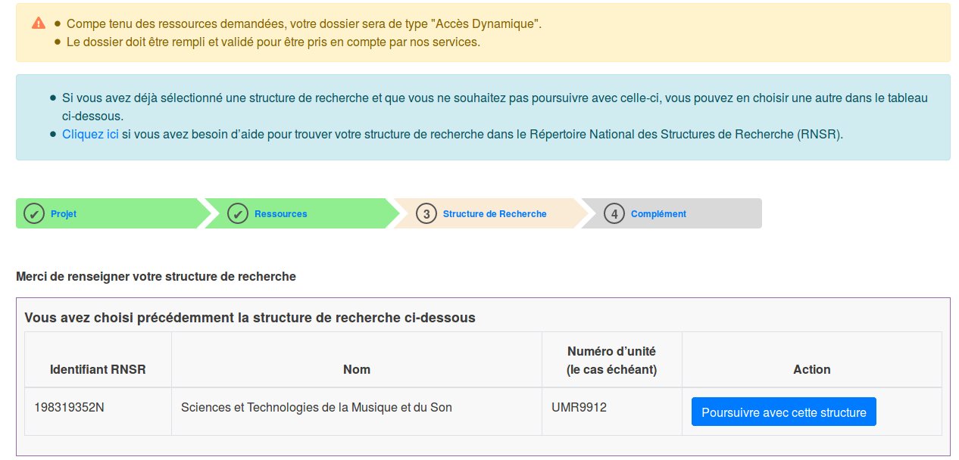Select the "Sciences et Technologies de la Musique" name
This screenshot has width=959, height=460.
pos(316,408)
